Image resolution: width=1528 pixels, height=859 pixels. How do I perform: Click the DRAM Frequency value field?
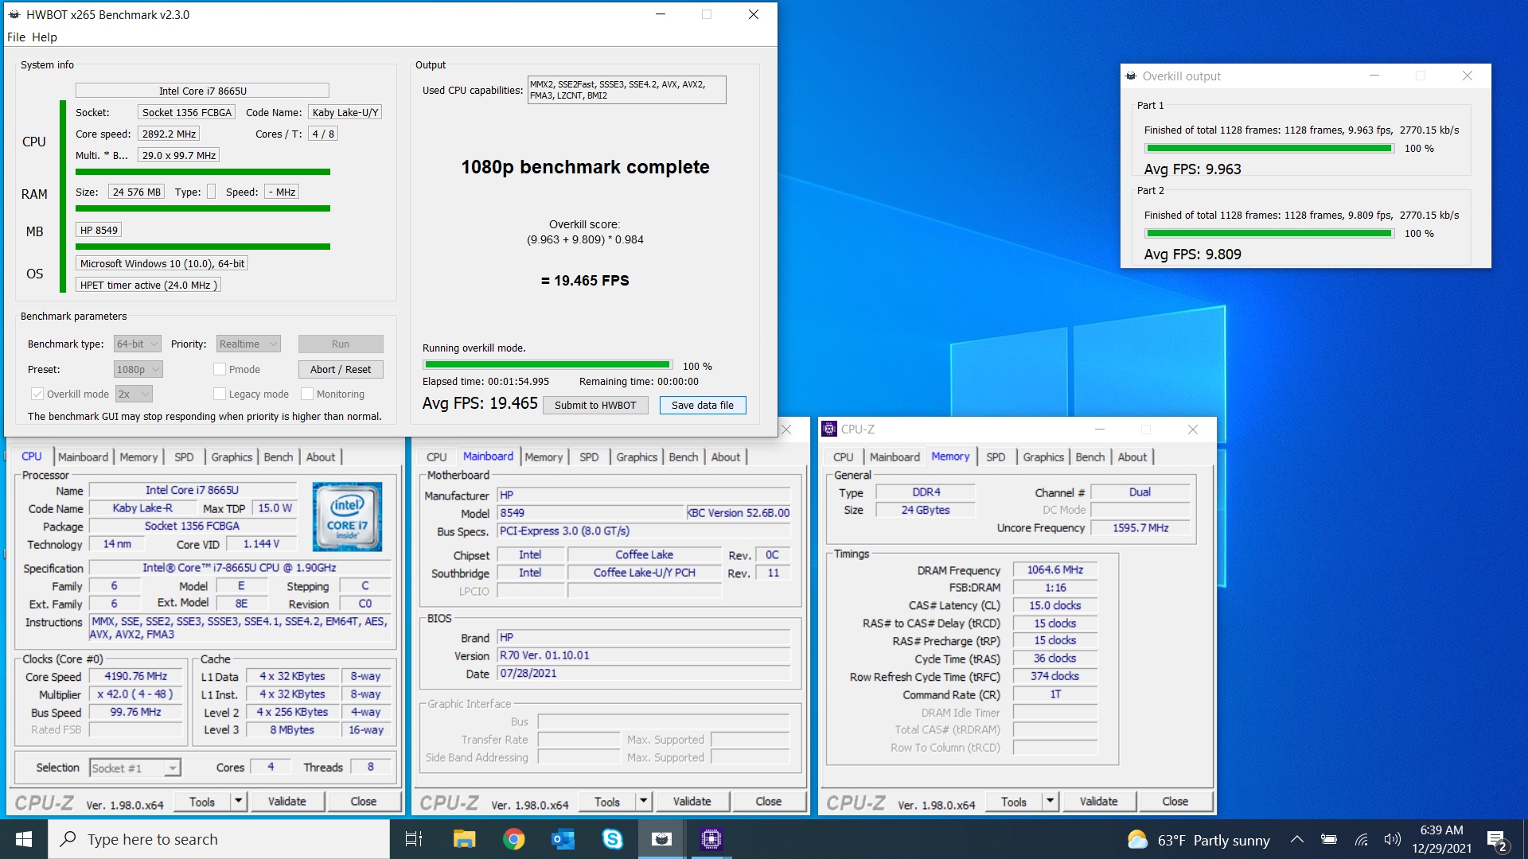[x=1054, y=570]
